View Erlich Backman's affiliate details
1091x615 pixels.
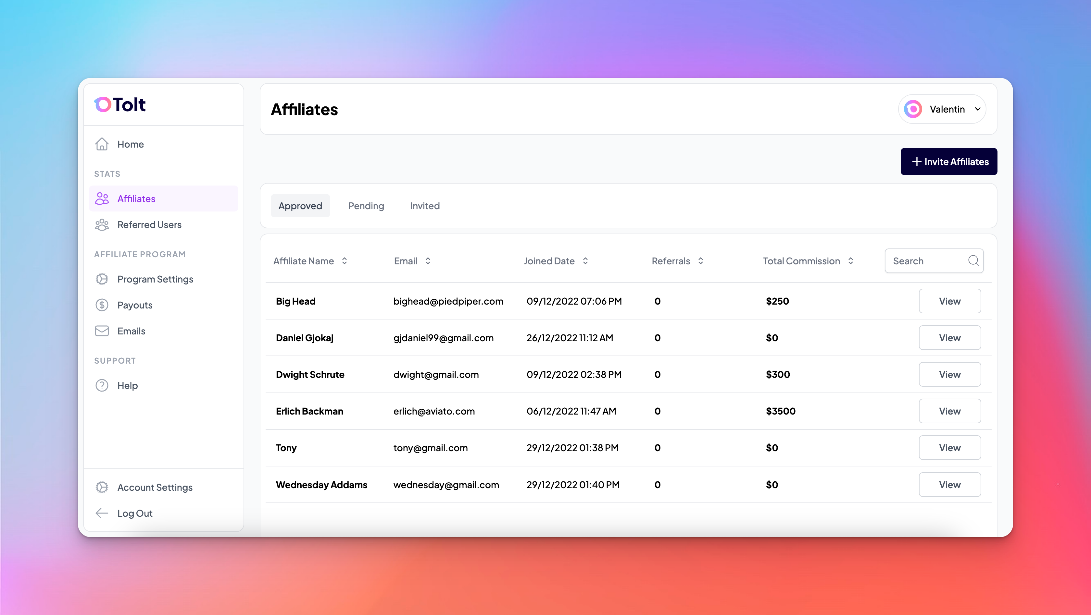950,411
